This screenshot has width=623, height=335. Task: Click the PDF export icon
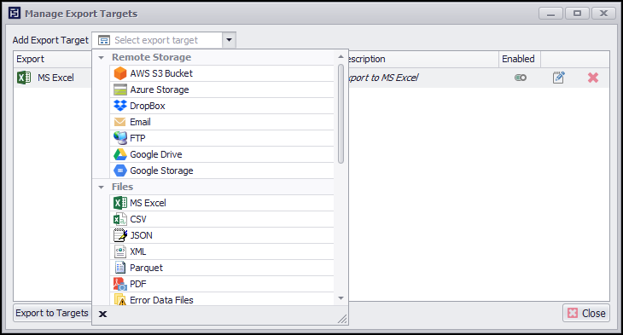click(x=120, y=284)
